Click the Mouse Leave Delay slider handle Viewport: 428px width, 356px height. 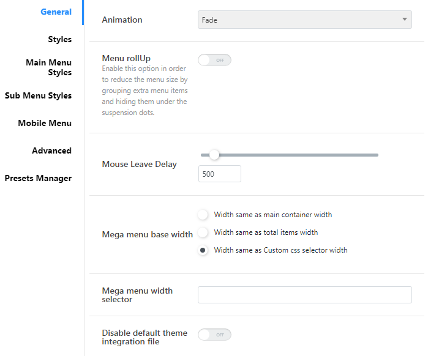click(214, 155)
